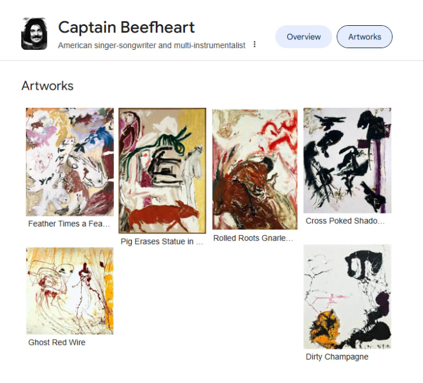
Task: Select the Artworks tab
Action: click(x=364, y=36)
